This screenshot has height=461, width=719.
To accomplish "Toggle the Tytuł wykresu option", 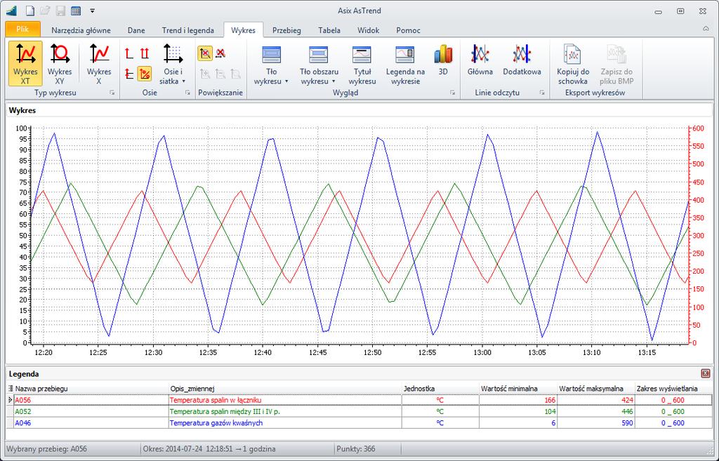I will pos(362,64).
